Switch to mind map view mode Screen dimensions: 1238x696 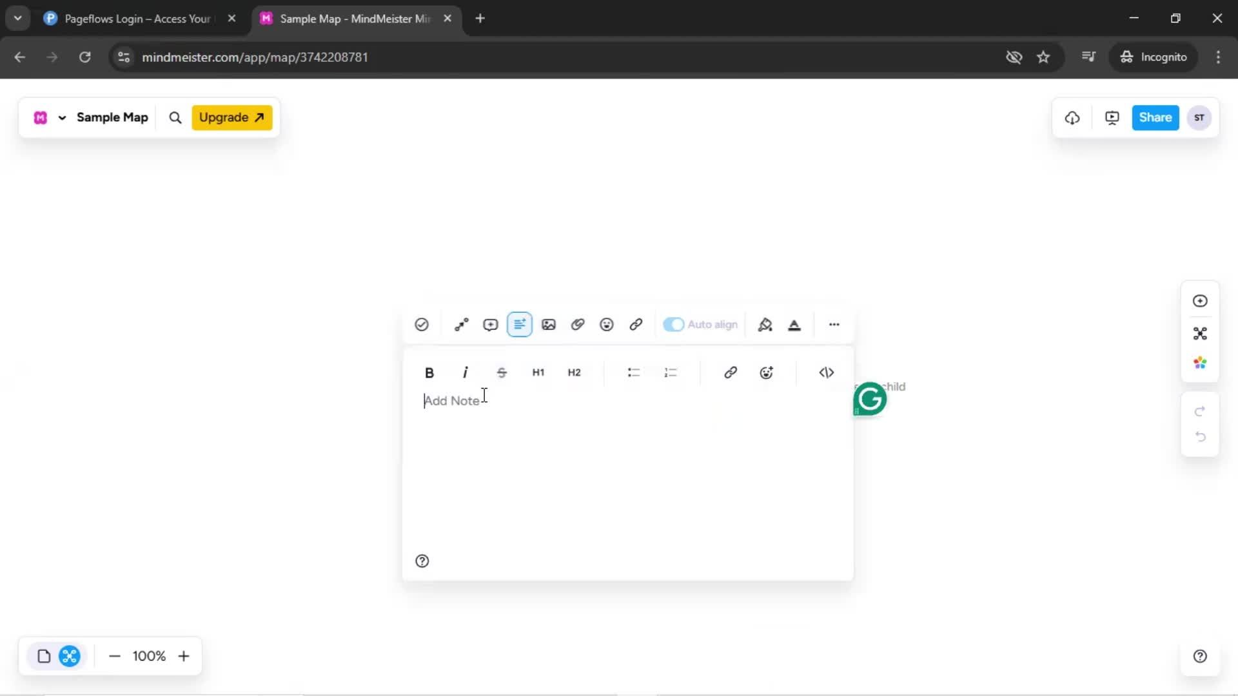pyautogui.click(x=70, y=657)
